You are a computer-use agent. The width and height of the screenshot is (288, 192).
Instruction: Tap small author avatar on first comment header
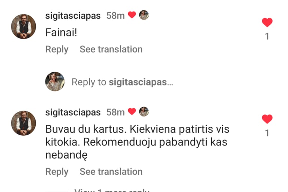click(144, 15)
